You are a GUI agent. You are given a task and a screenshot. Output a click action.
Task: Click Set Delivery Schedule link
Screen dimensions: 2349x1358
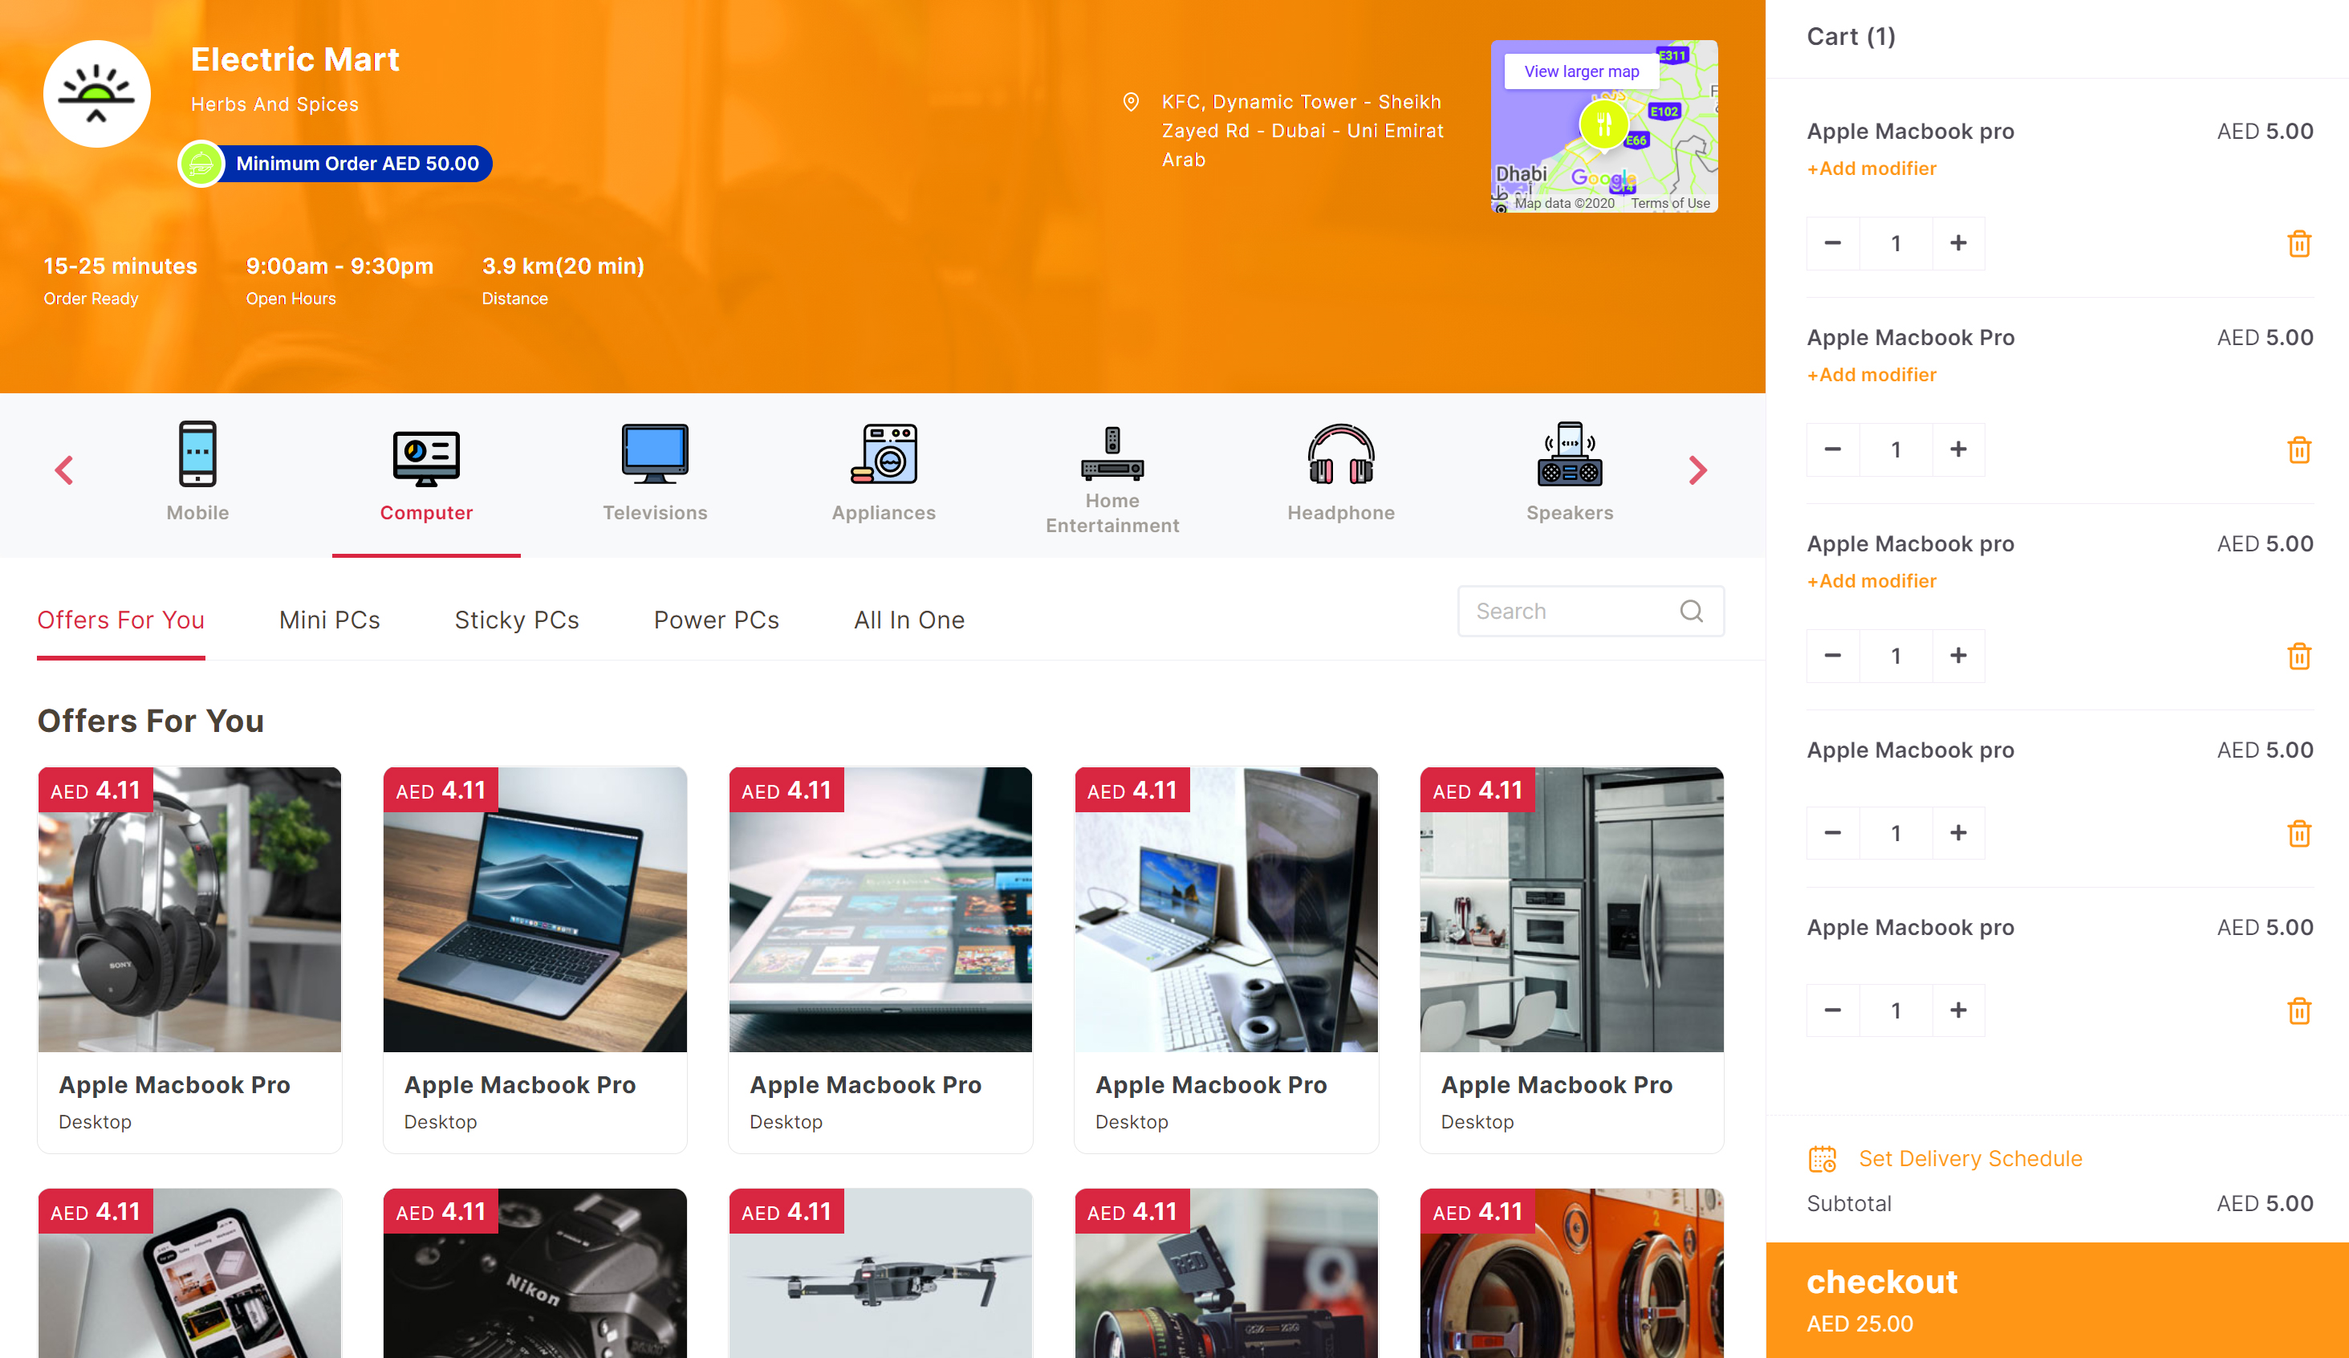(1969, 1158)
